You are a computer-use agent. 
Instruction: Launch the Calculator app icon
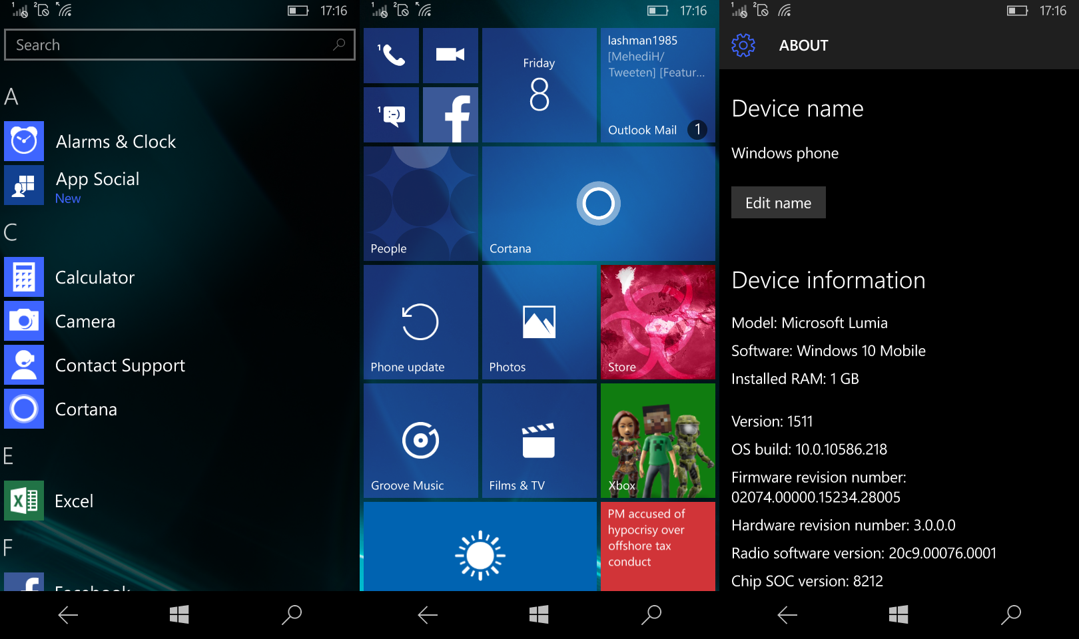click(x=24, y=277)
